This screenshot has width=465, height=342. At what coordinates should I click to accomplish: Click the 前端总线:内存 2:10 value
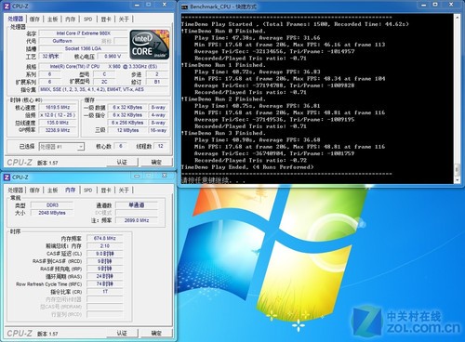coord(105,246)
